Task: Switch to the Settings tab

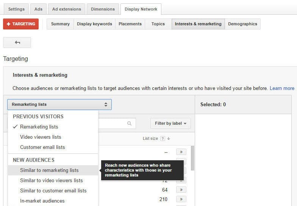Action: pyautogui.click(x=16, y=9)
